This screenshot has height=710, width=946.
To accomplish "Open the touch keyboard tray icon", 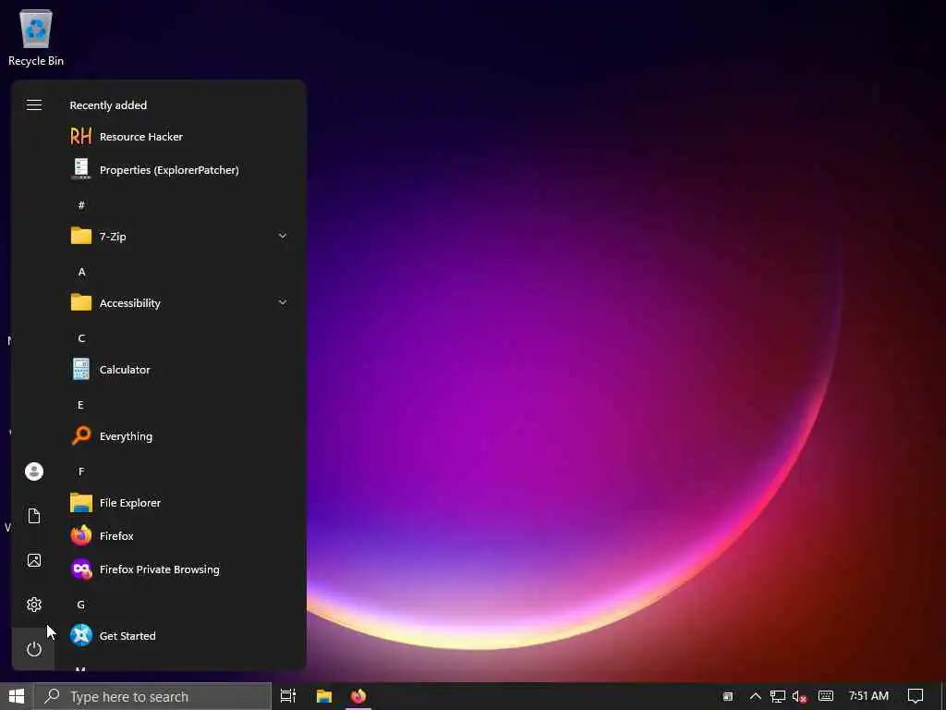I will coord(826,696).
